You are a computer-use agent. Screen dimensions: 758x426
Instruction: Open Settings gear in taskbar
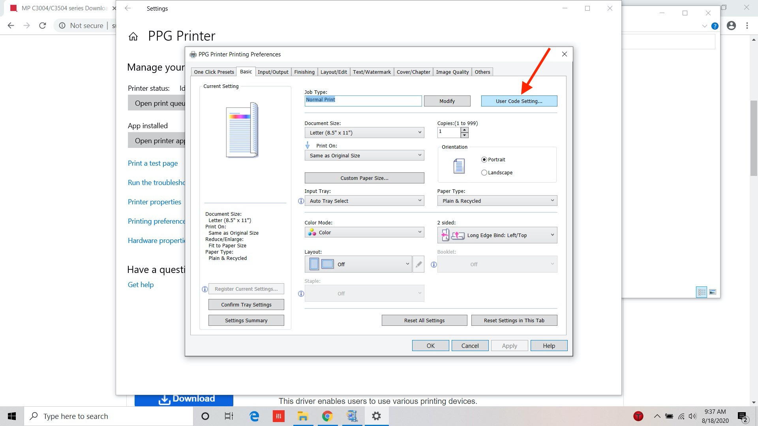tap(377, 416)
